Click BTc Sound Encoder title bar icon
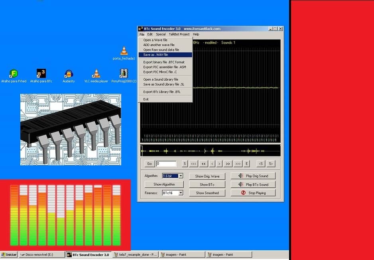Screen dimensions: 374x260 pos(140,29)
